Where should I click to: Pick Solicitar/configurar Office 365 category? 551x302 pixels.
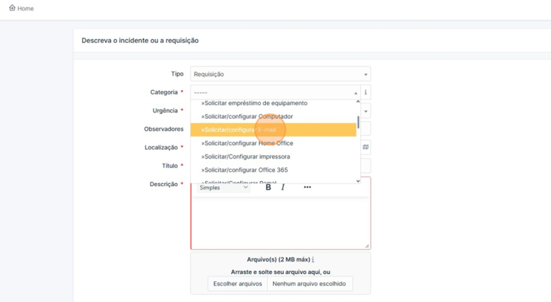point(245,170)
